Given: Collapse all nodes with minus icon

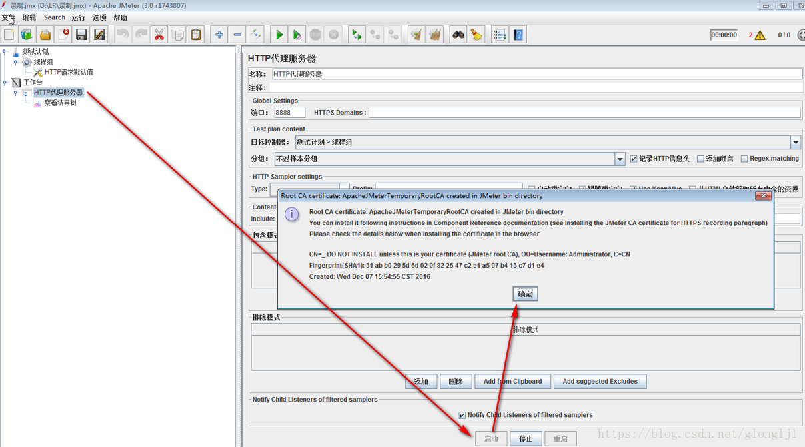Looking at the screenshot, I should tap(237, 35).
